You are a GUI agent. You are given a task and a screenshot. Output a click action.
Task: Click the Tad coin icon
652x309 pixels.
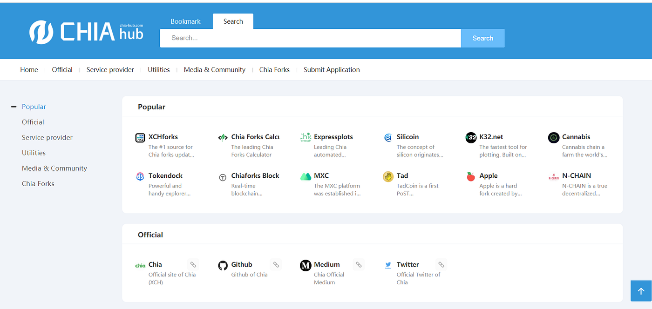coord(388,176)
